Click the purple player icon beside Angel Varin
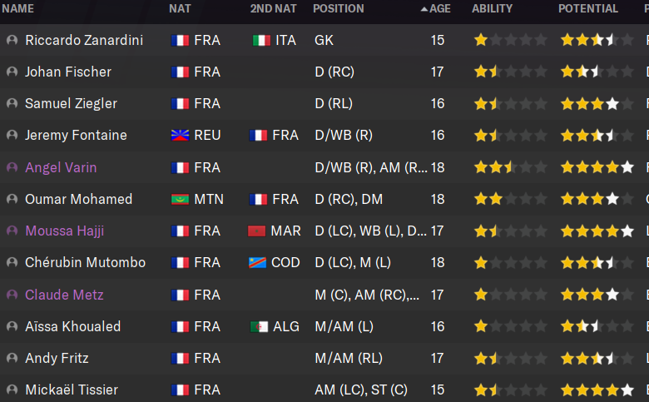Screen dimensions: 649x402 (12, 167)
